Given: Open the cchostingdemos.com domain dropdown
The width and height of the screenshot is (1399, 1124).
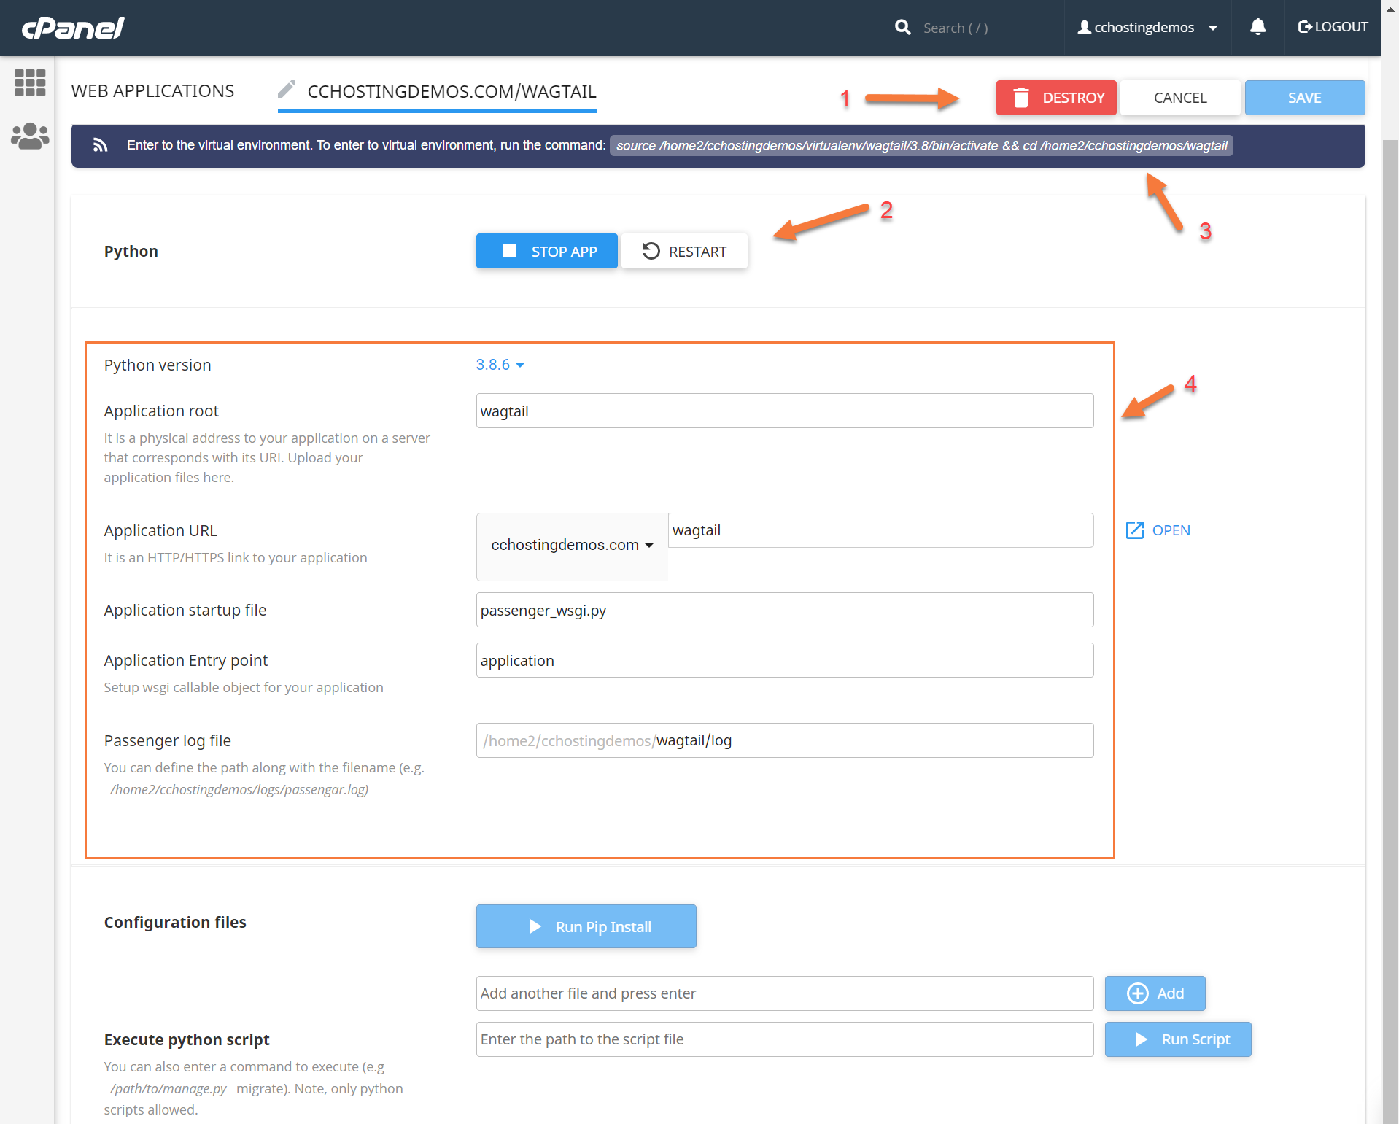Looking at the screenshot, I should click(572, 546).
